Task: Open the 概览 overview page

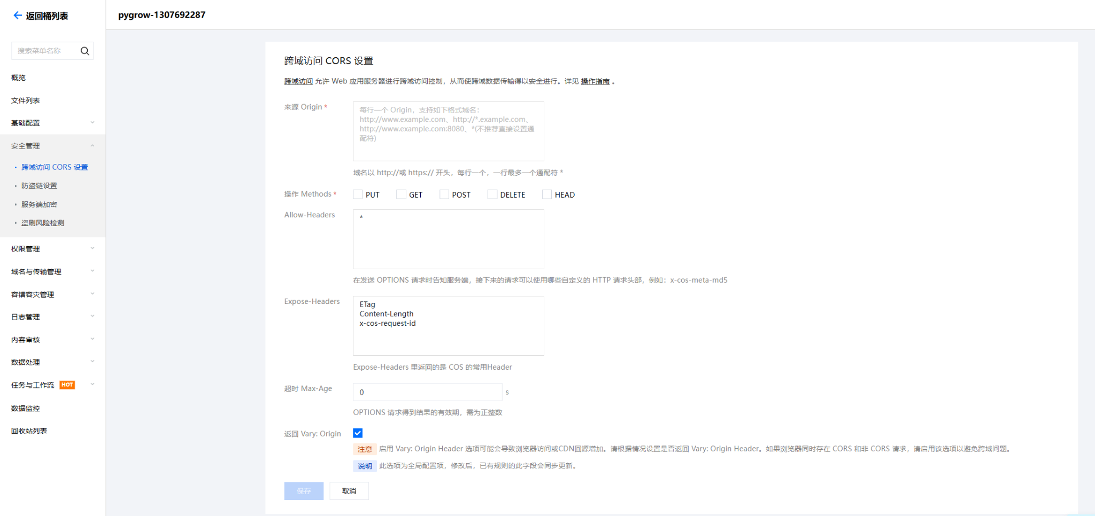Action: click(x=18, y=77)
